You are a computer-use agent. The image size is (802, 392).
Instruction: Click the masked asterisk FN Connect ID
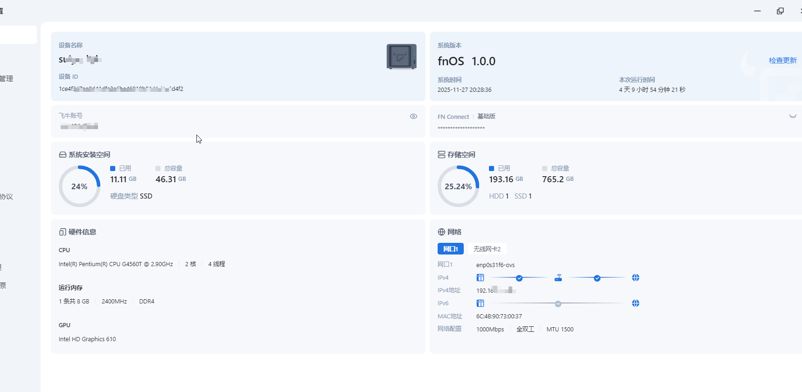coord(461,129)
